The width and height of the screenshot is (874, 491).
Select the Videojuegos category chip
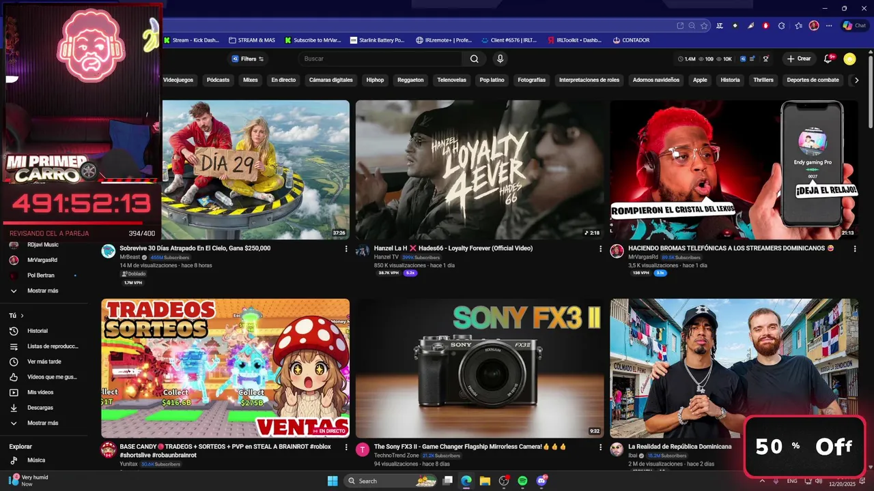178,80
